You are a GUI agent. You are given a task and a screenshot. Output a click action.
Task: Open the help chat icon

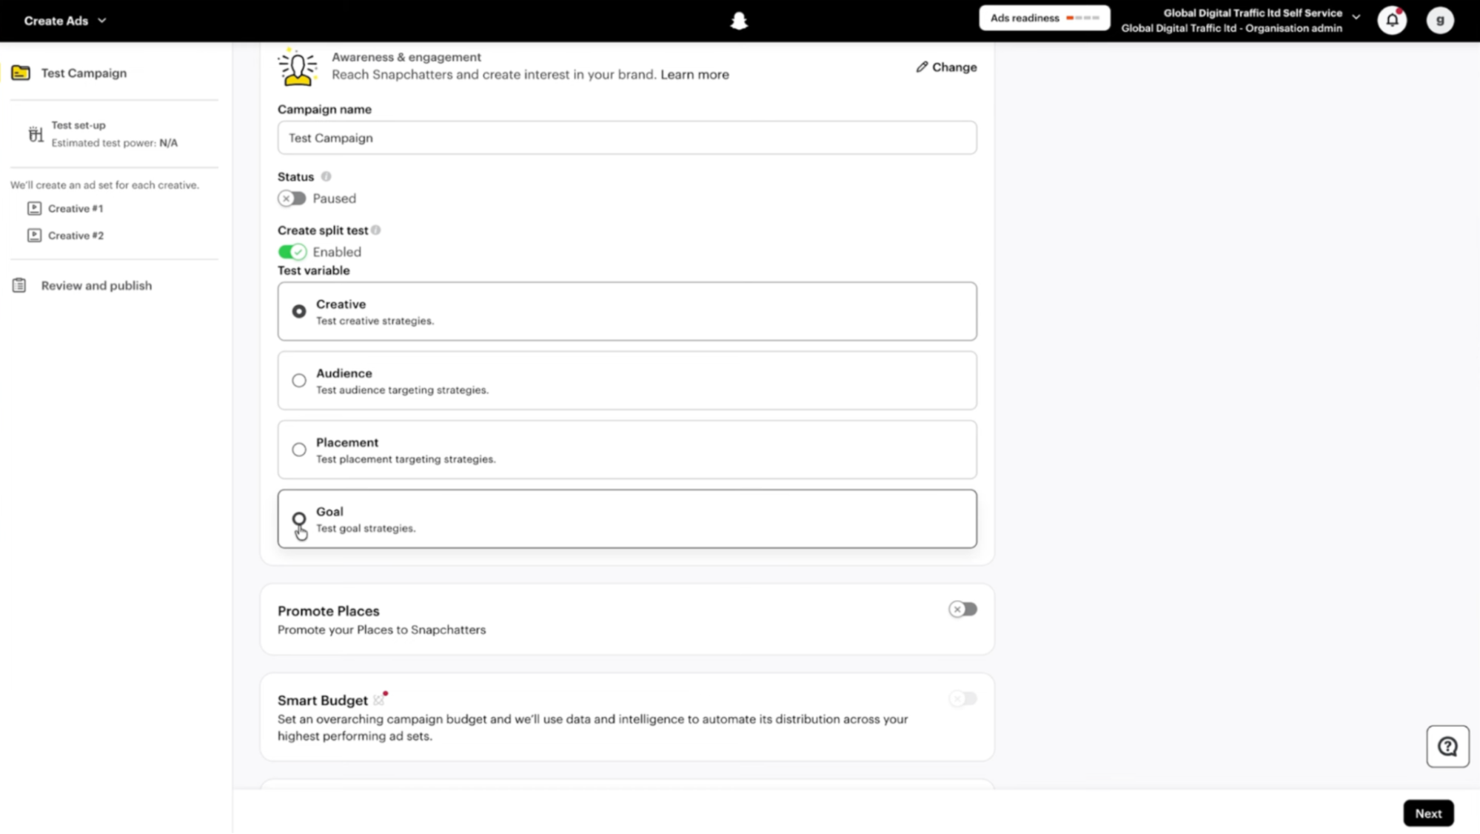(1447, 746)
